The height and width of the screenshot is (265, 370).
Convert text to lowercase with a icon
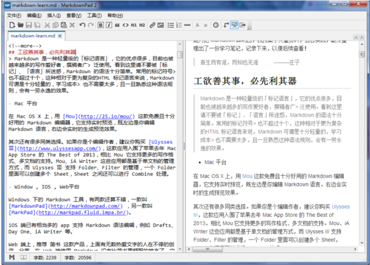pyautogui.click(x=206, y=25)
